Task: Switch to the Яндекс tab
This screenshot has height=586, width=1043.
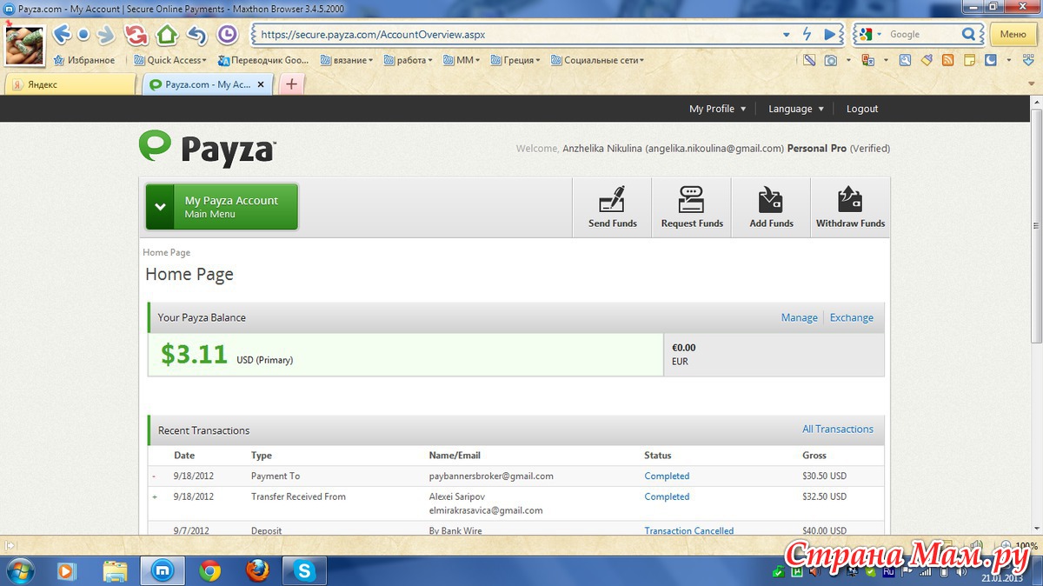Action: click(70, 84)
